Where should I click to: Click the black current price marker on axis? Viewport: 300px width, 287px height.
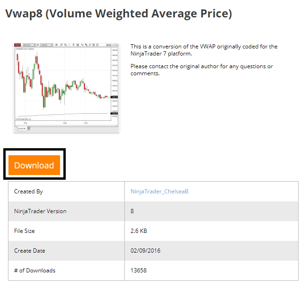114,97
